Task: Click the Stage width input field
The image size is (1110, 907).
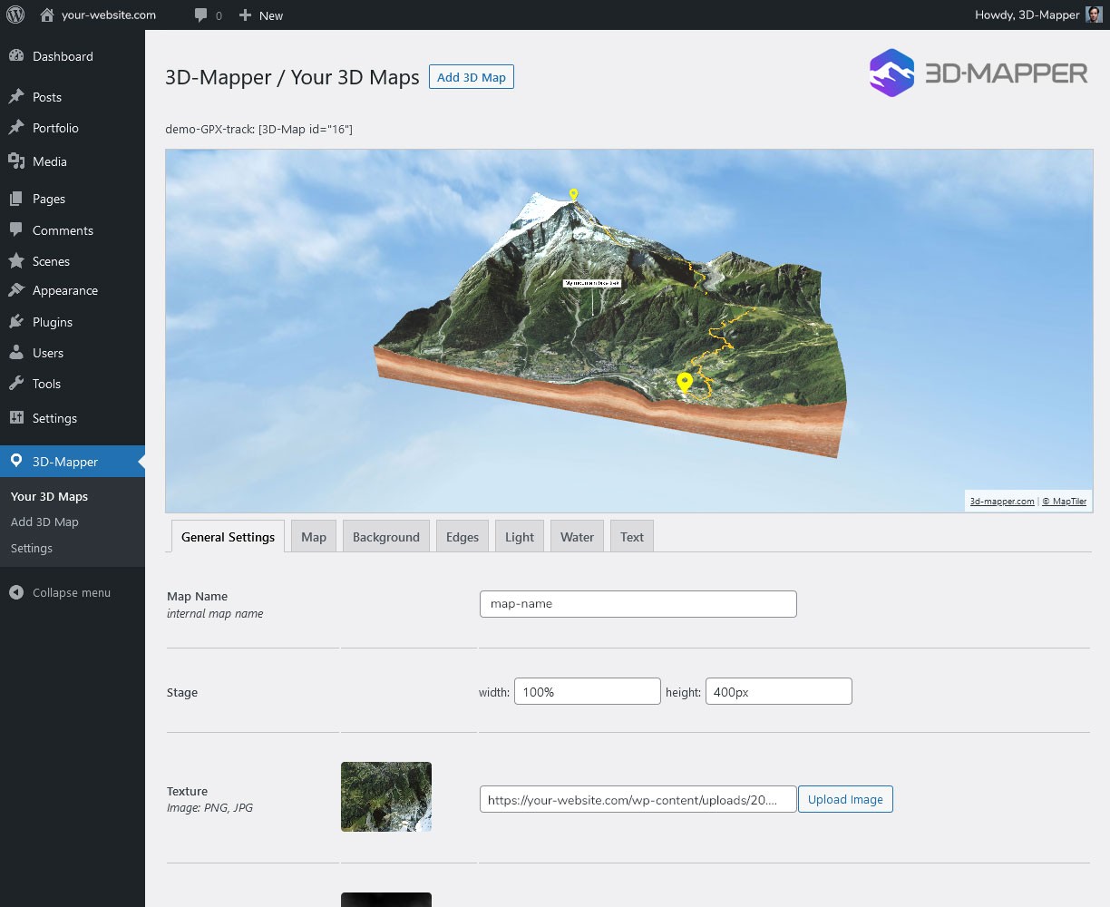Action: [588, 691]
